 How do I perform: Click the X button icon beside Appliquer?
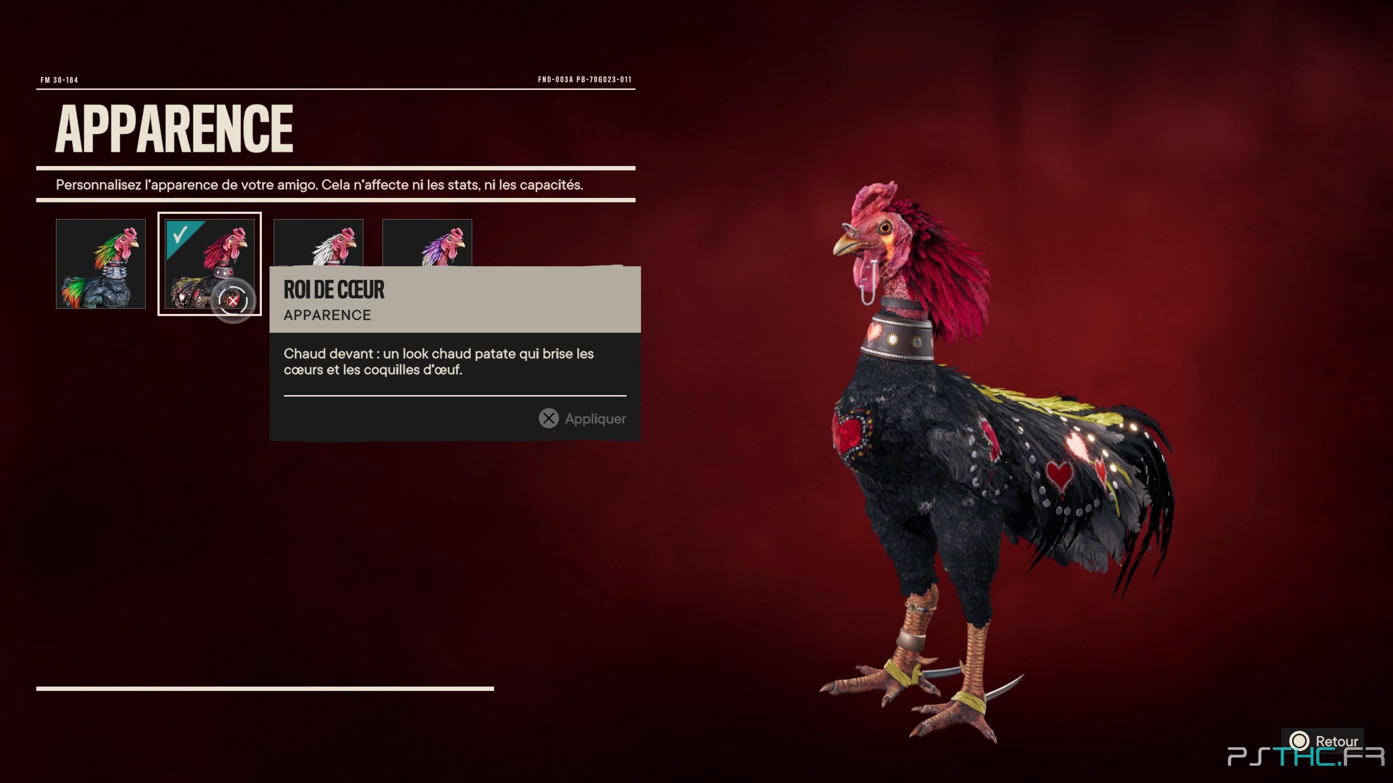(548, 418)
